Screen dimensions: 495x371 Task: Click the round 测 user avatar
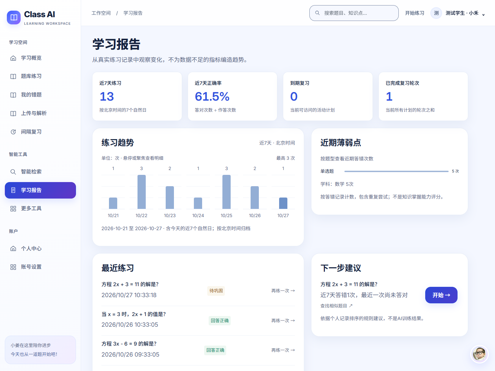[436, 13]
